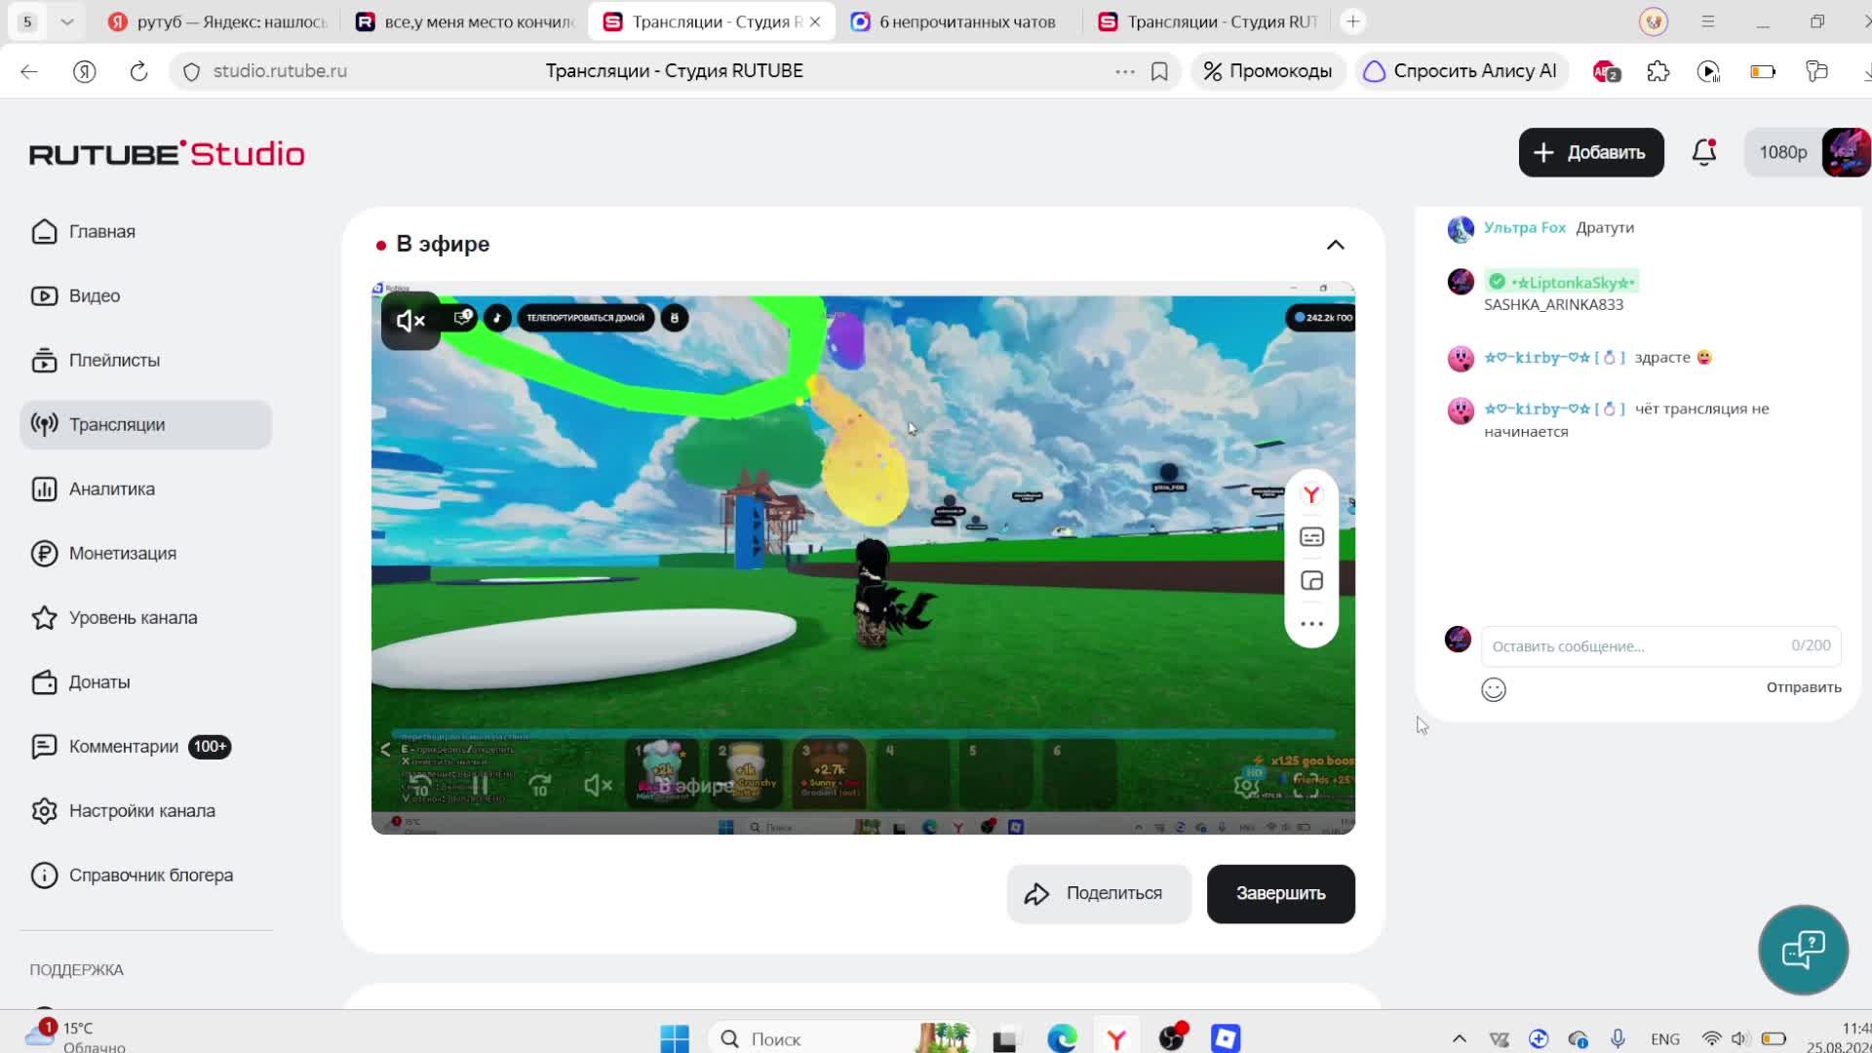Go back in the browser
Screen dimensions: 1872x1053
coord(29,71)
